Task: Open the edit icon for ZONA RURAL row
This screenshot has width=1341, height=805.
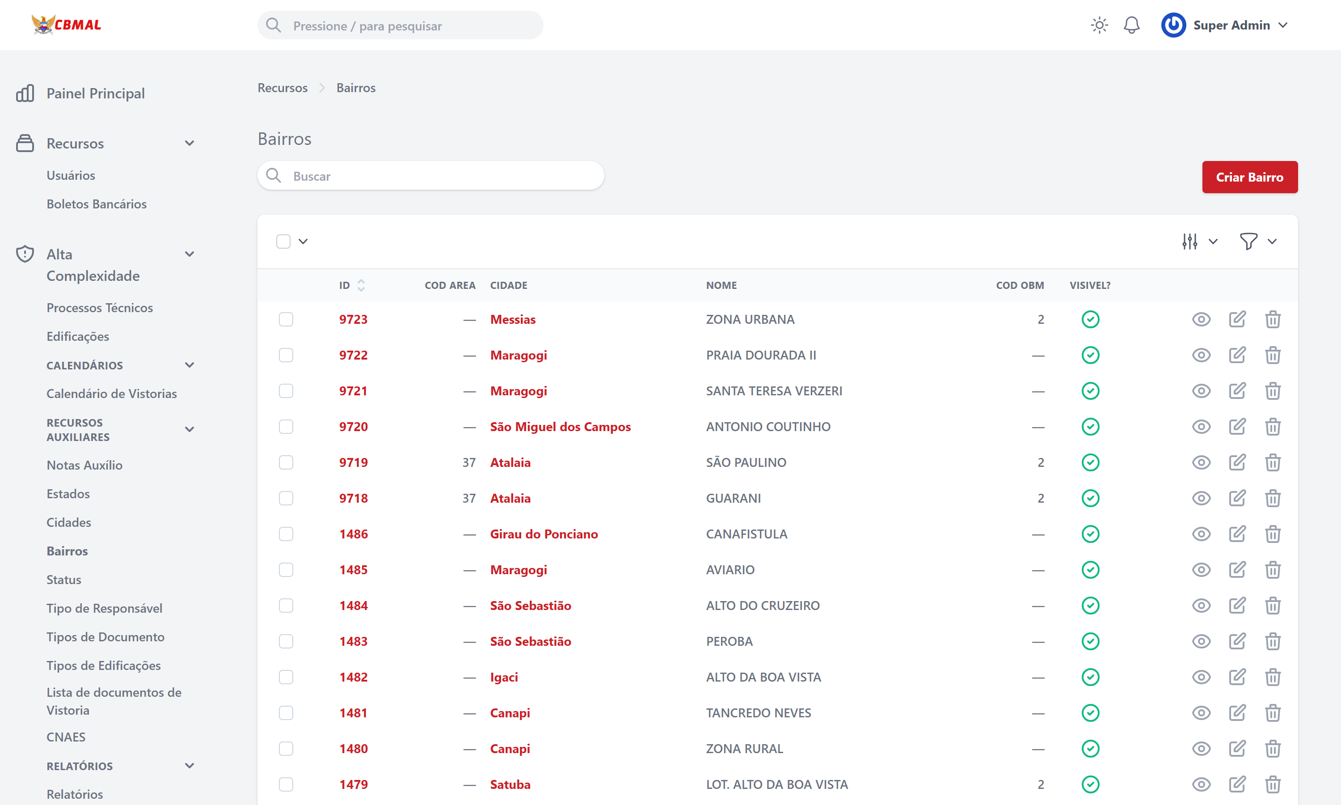Action: click(1237, 749)
